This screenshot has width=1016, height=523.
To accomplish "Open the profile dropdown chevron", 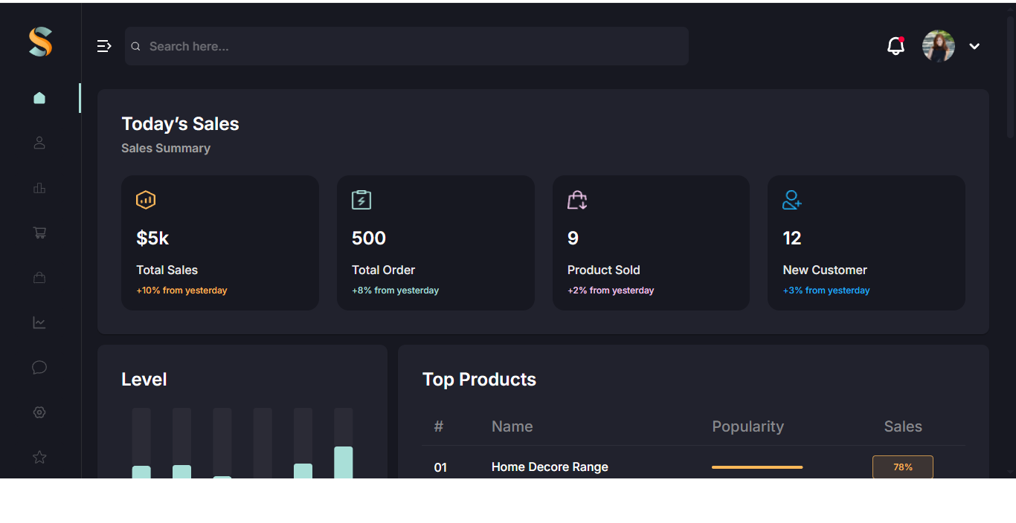I will (x=974, y=46).
